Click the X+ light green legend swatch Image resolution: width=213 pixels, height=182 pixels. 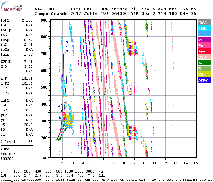204,69
